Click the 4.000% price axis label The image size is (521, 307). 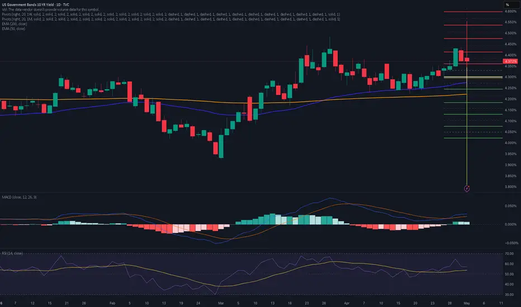coord(510,143)
